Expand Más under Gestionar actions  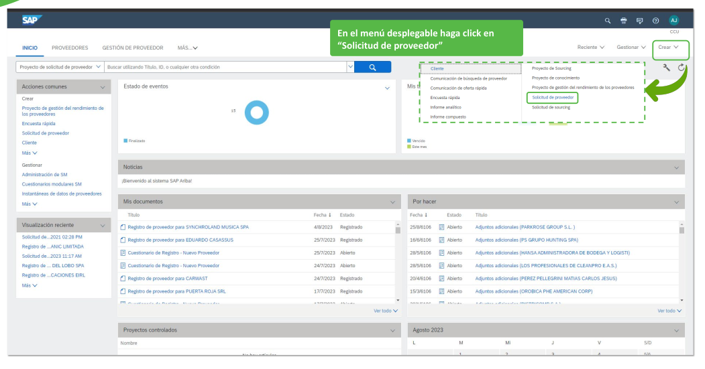30,204
